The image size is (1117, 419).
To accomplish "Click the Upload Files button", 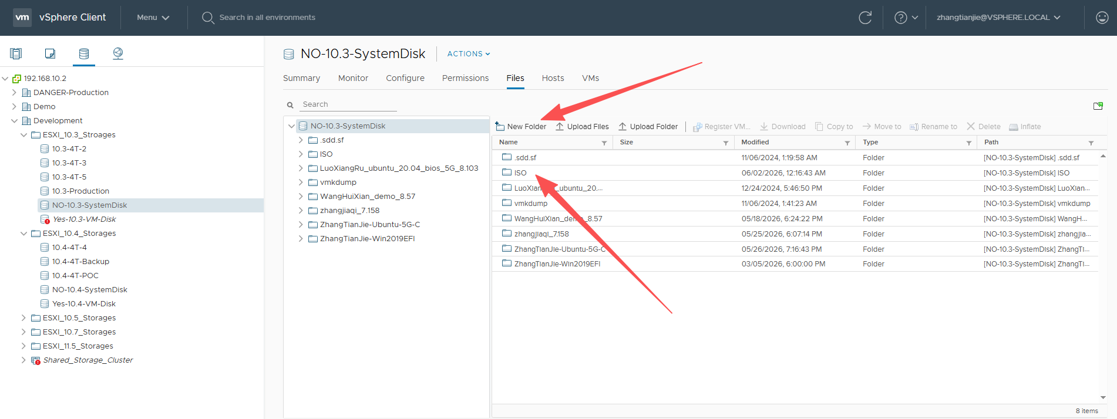I will [x=582, y=127].
